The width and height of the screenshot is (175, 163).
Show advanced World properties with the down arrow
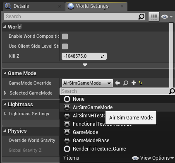point(85,65)
